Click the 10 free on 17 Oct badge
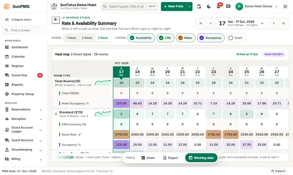 coord(247,54)
